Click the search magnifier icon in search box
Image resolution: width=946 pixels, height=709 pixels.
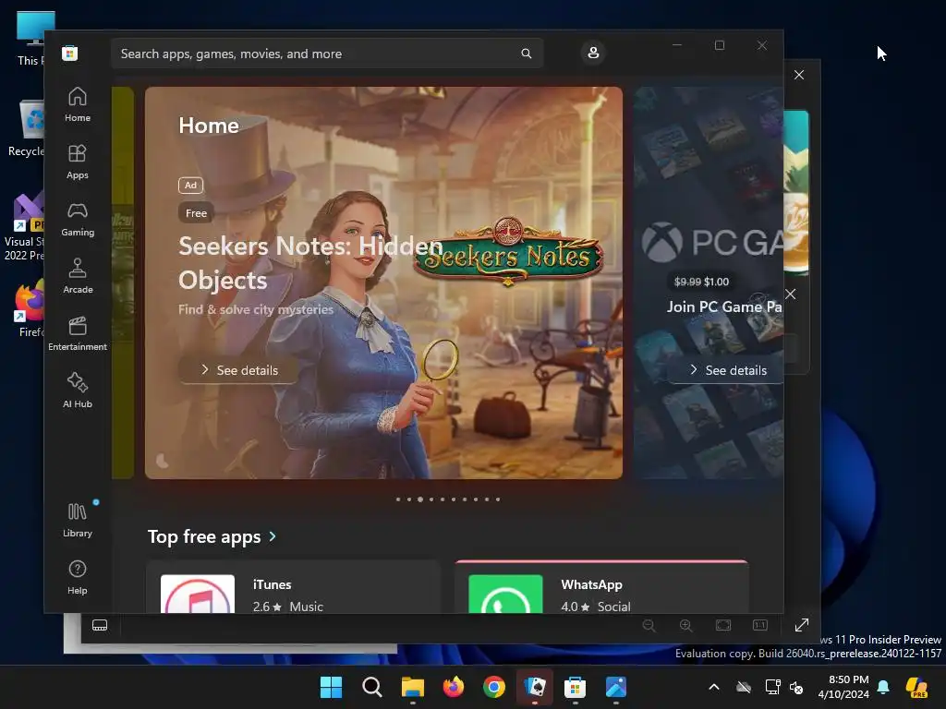pos(526,54)
